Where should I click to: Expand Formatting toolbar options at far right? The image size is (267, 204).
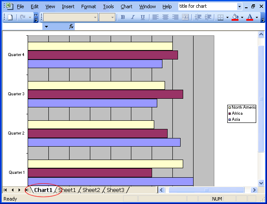coord(263,17)
